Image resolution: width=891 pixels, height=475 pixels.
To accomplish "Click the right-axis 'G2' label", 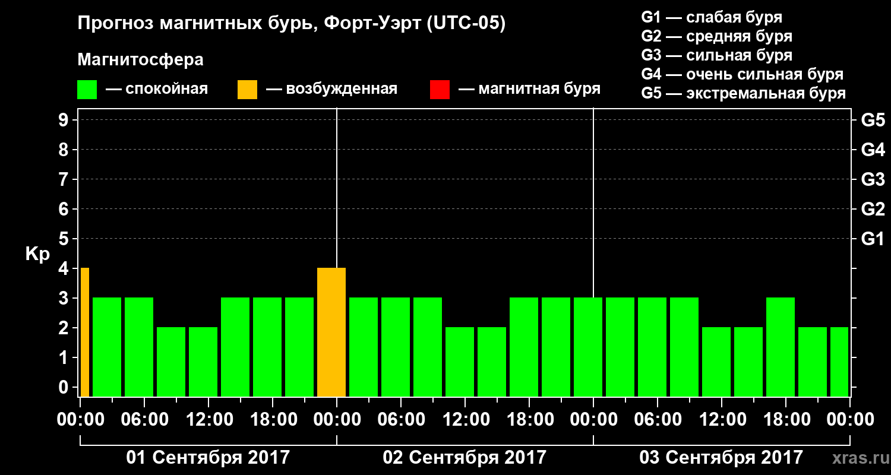I will click(873, 209).
